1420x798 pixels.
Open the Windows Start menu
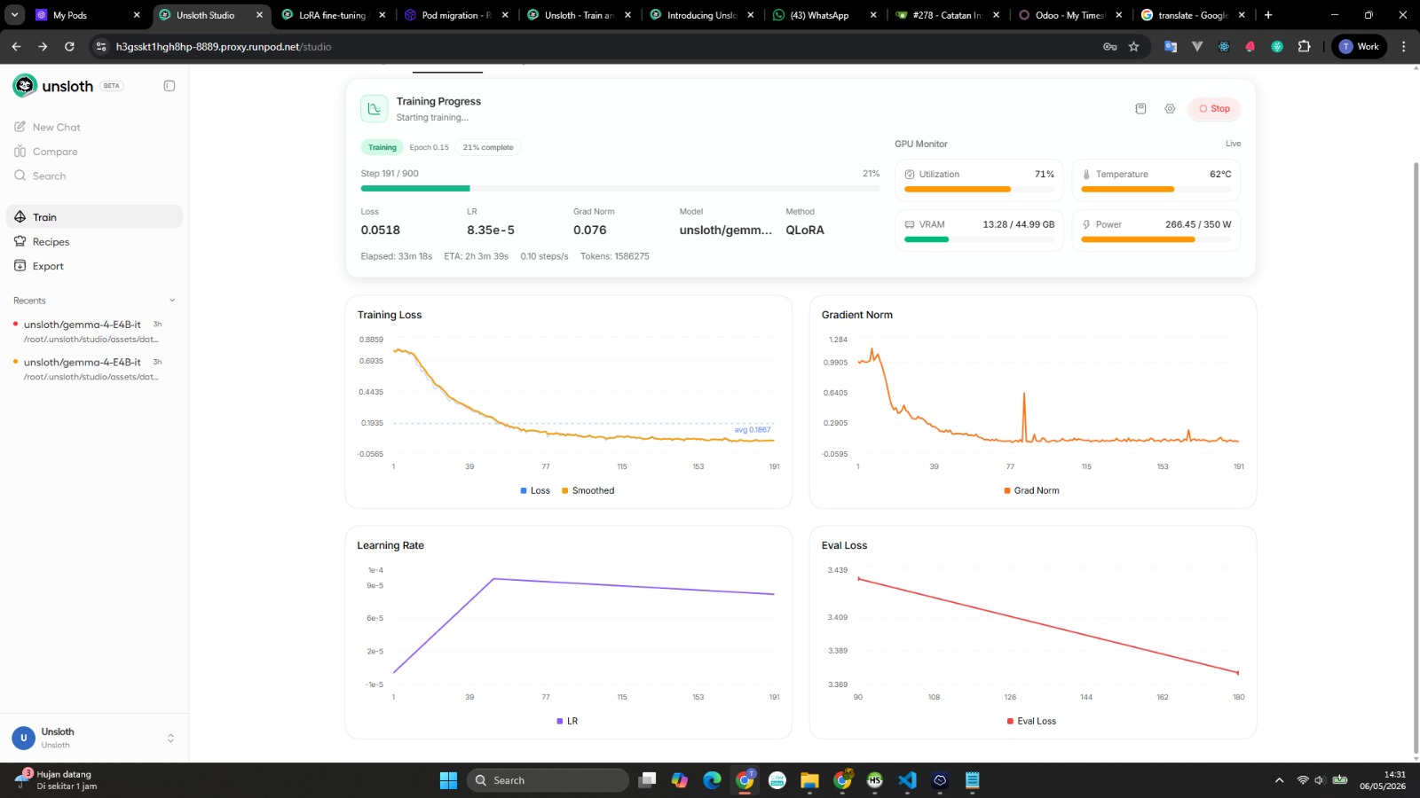[448, 780]
